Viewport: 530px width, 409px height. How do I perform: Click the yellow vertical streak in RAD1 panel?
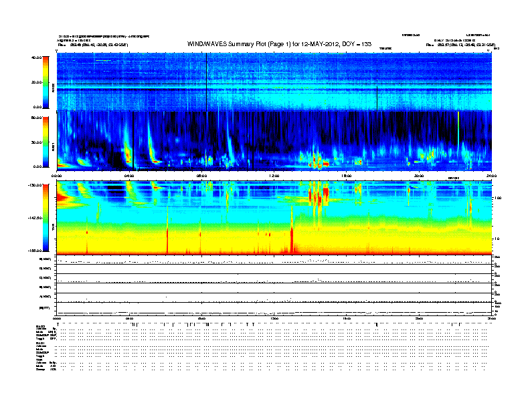[x=458, y=128]
